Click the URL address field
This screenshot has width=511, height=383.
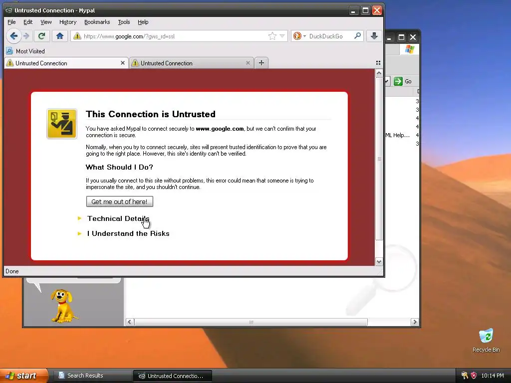coord(174,36)
